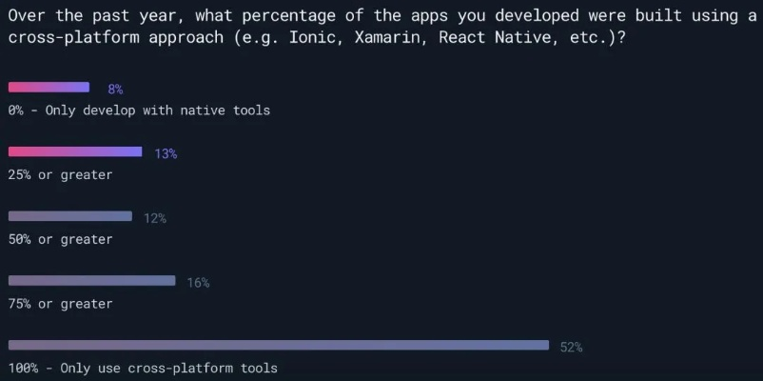Select the 12% percentage value

[155, 218]
